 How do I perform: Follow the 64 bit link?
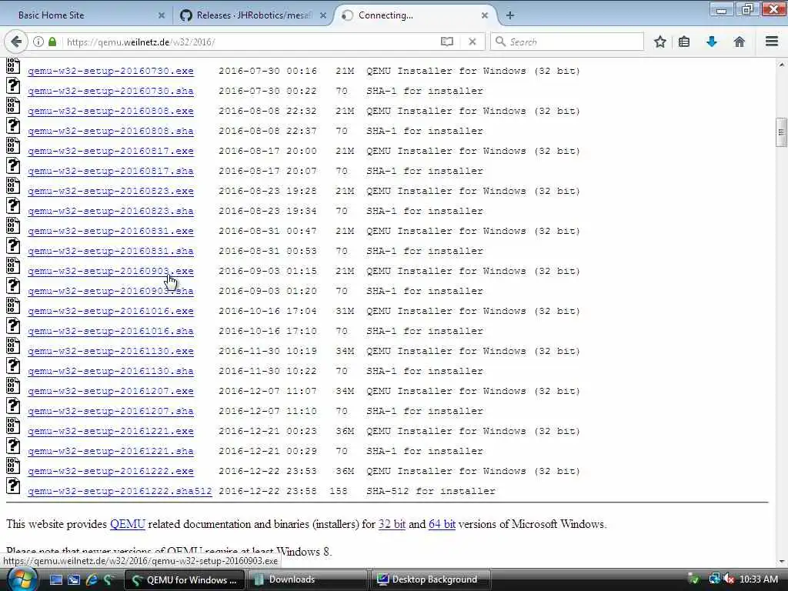pos(442,524)
